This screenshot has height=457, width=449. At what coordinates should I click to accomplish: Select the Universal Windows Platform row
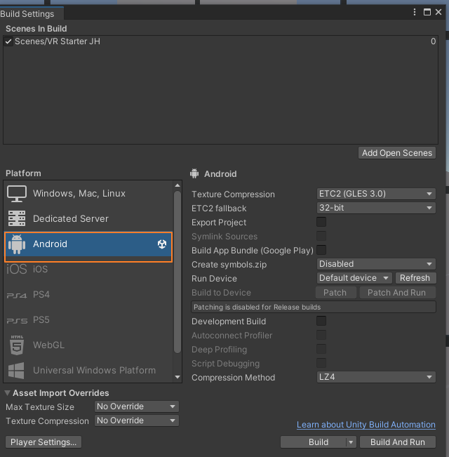tap(88, 371)
